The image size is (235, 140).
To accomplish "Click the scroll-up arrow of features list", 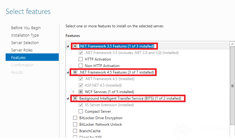I will tap(232, 44).
